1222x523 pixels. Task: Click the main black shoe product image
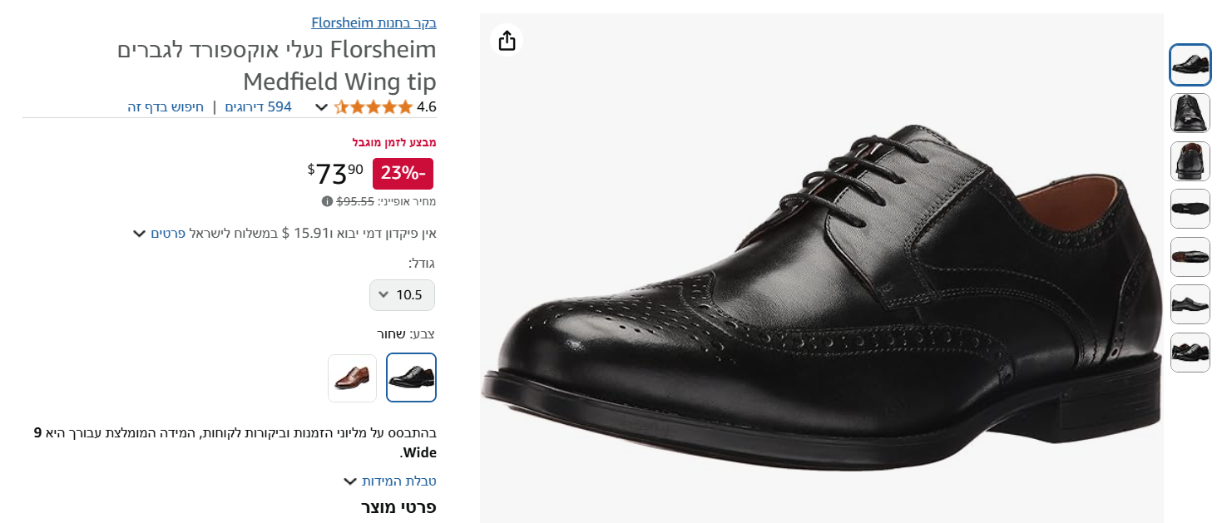[821, 291]
